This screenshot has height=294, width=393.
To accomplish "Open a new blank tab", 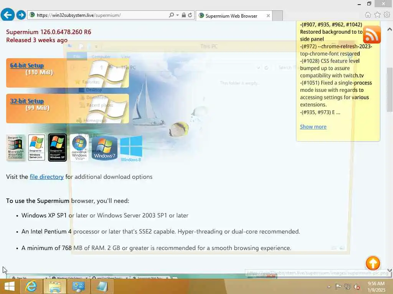I will pos(277,16).
